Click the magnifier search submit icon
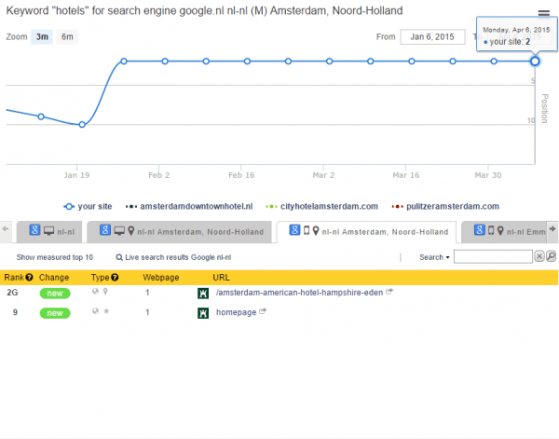Viewport: 559px width, 439px height. [551, 256]
